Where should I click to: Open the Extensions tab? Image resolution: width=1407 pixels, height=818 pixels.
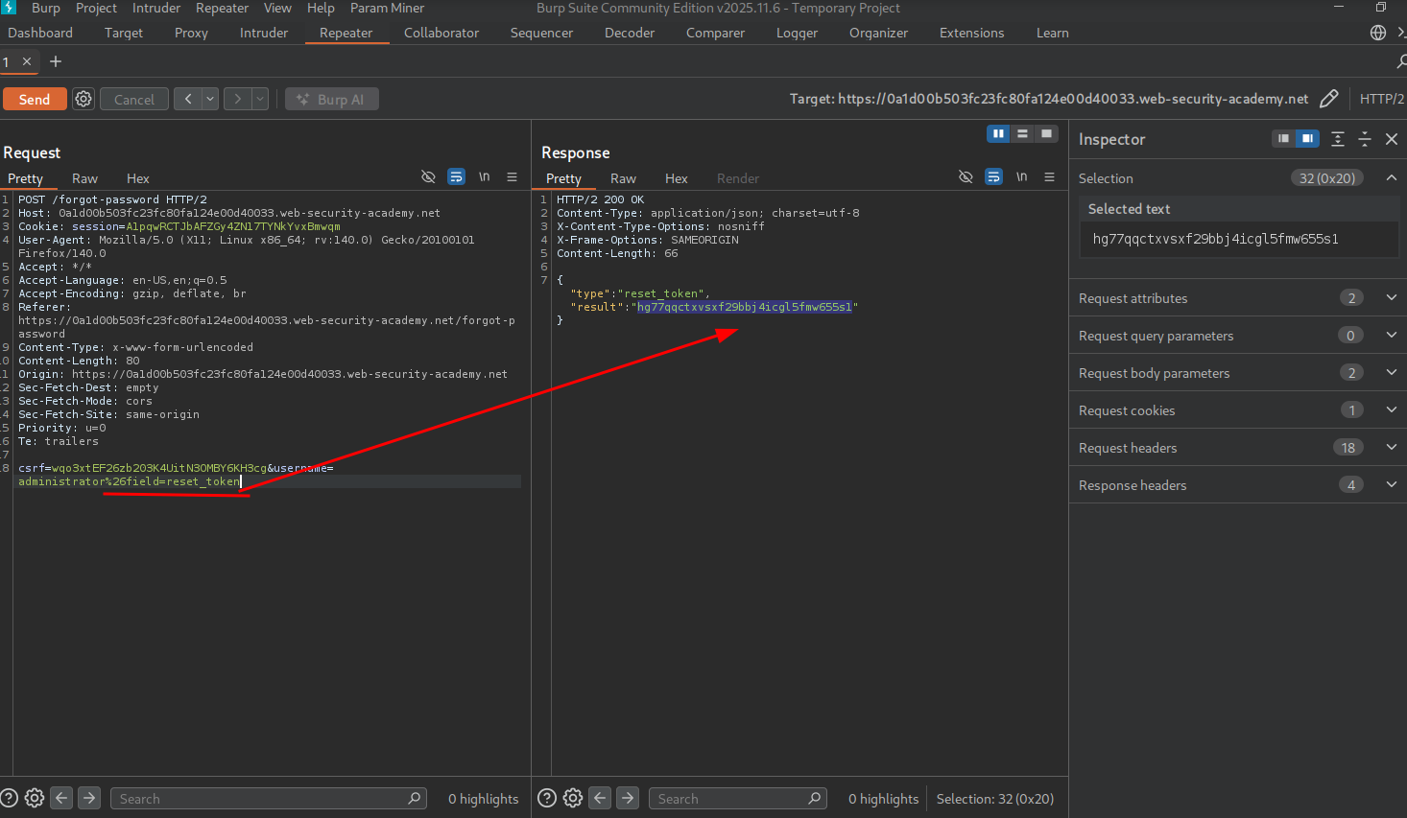tap(972, 33)
